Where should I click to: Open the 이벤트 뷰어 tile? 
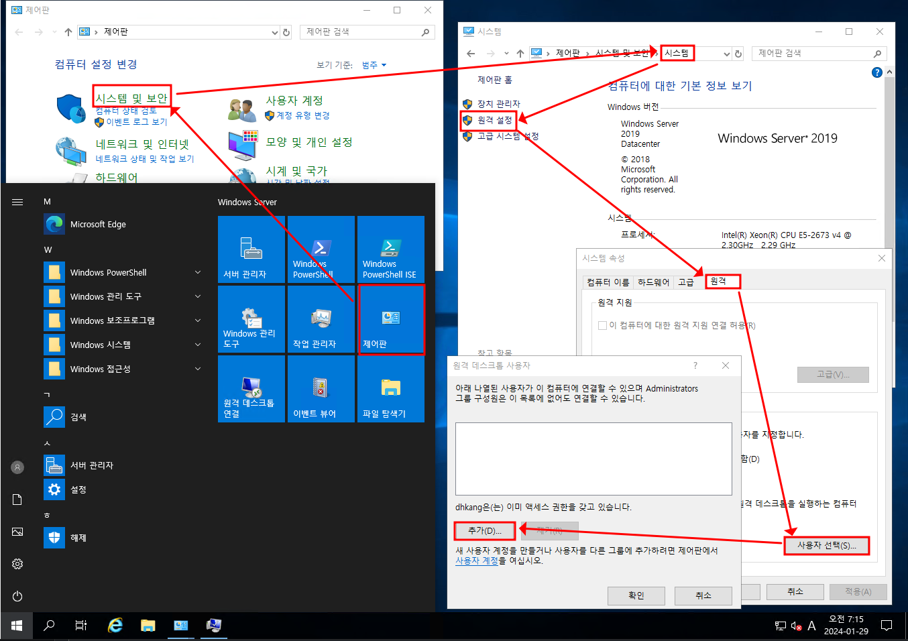[321, 389]
